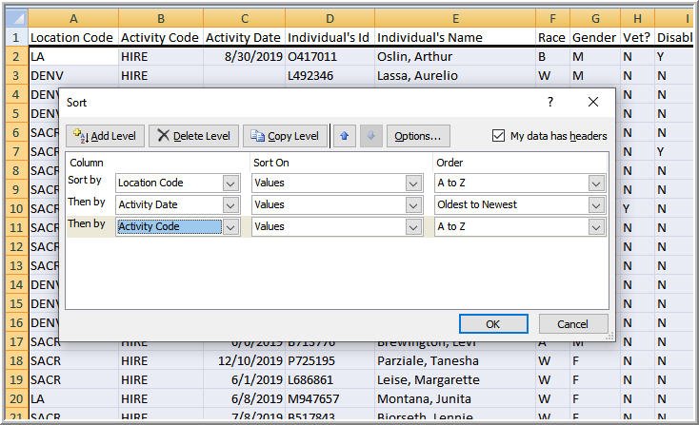This screenshot has height=425, width=699.
Task: Select column A header
Action: (x=73, y=18)
